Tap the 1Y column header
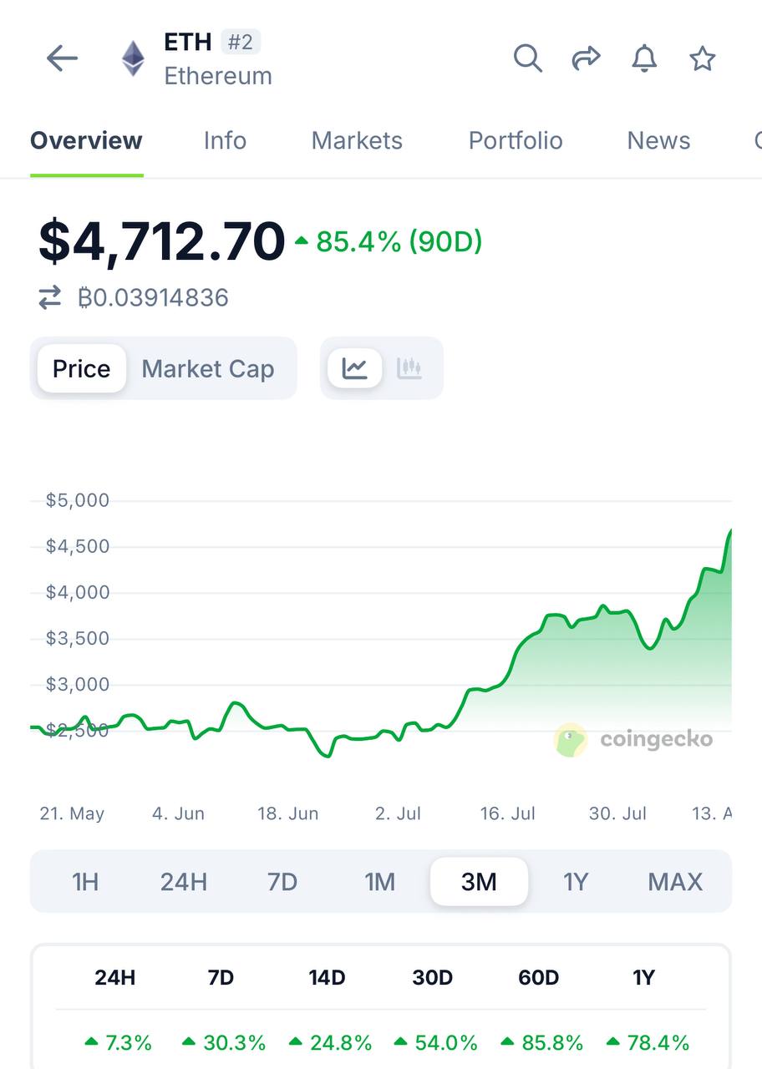This screenshot has width=762, height=1069. pyautogui.click(x=643, y=977)
